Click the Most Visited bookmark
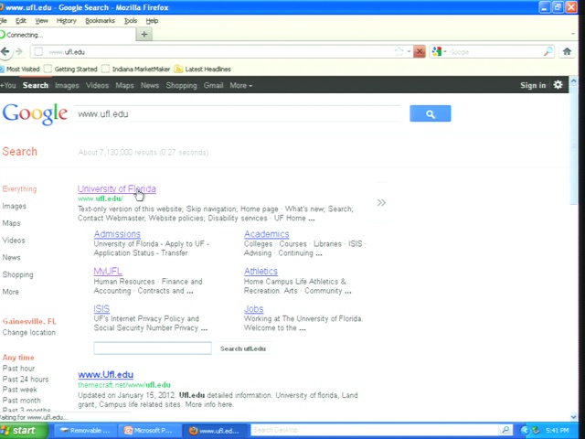 [19, 70]
